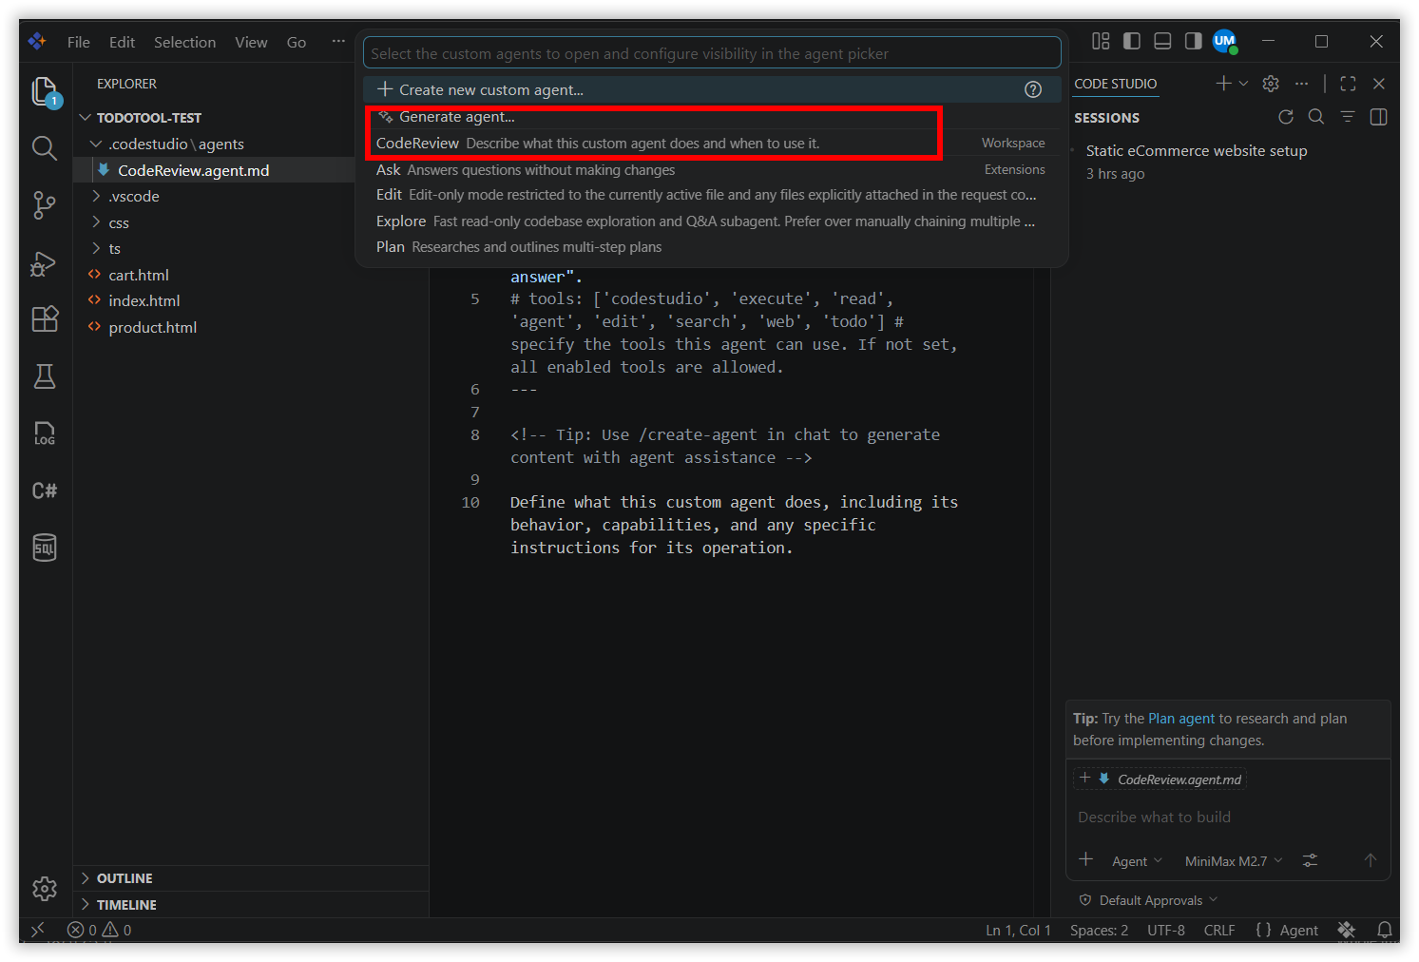Open the Default Approvals dropdown
Viewport: 1419px width, 962px height.
click(x=1148, y=900)
